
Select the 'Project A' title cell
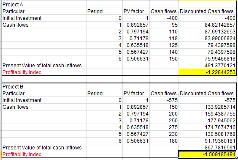click(x=44, y=5)
